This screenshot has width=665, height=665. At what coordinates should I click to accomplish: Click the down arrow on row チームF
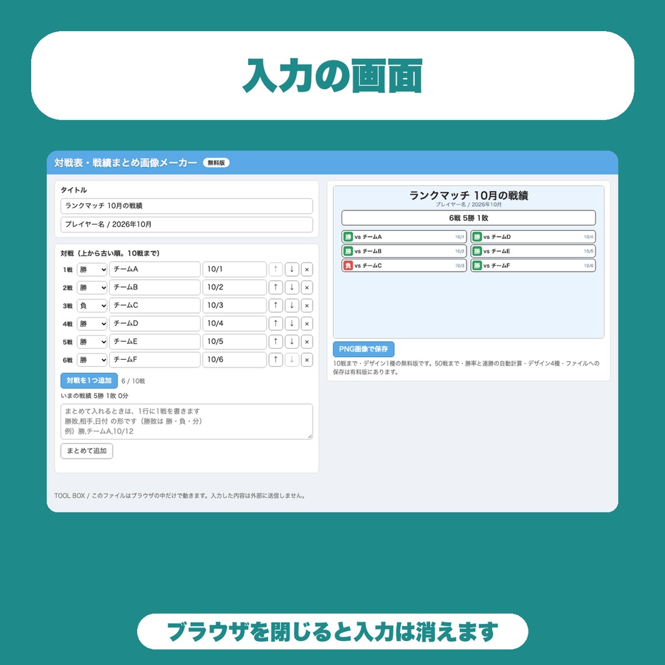[292, 360]
